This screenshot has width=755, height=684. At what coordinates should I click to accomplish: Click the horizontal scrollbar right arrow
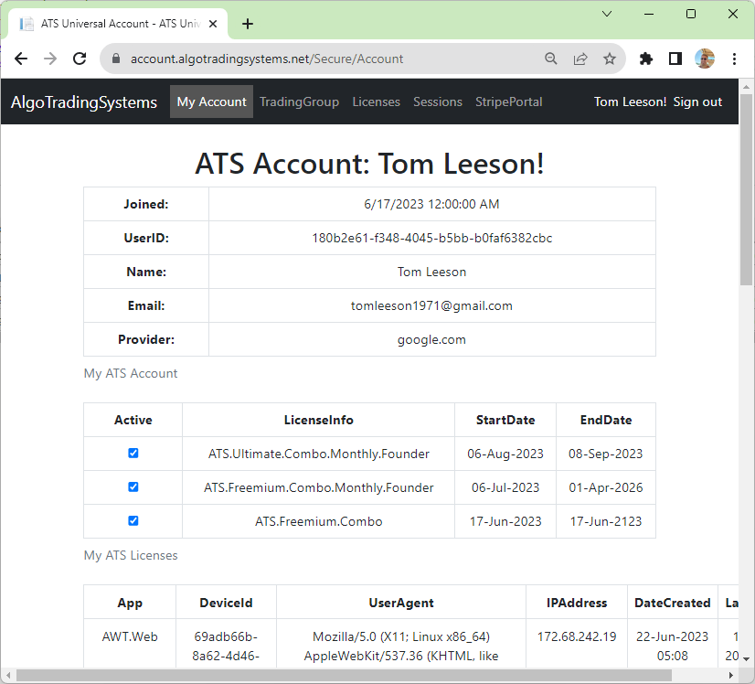[x=731, y=676]
